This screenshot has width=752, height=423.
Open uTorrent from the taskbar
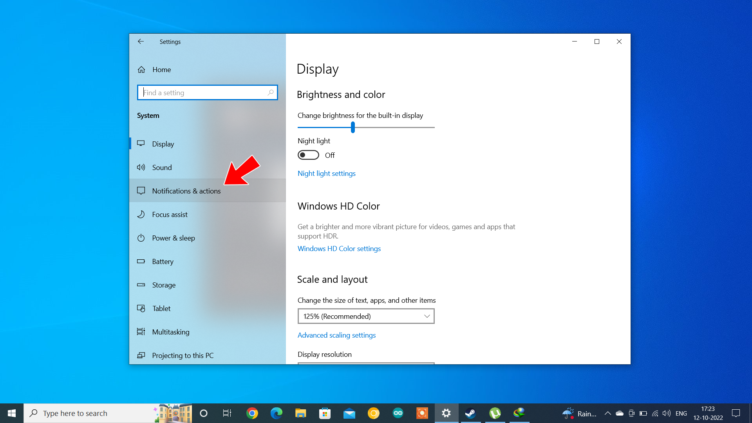click(x=495, y=413)
